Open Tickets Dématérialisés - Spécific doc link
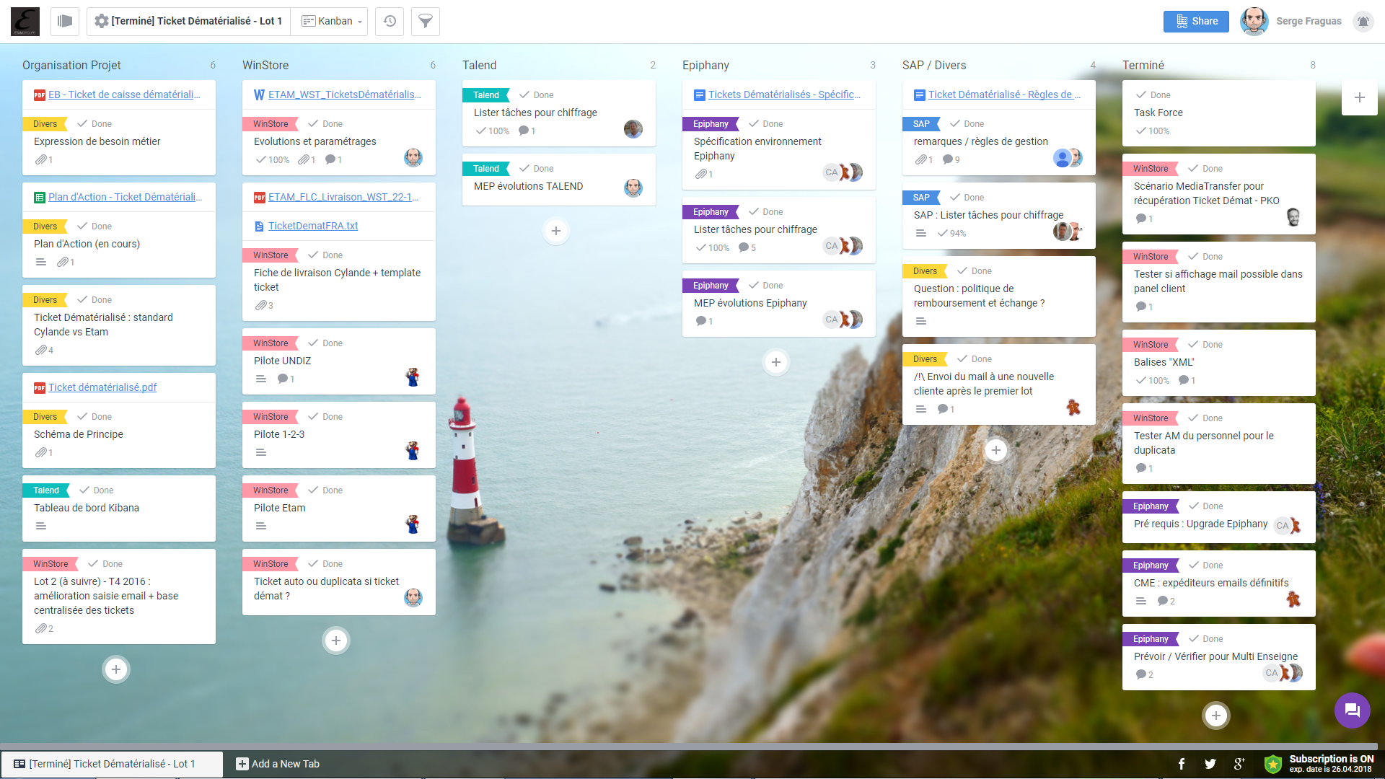The height and width of the screenshot is (779, 1385). [784, 94]
